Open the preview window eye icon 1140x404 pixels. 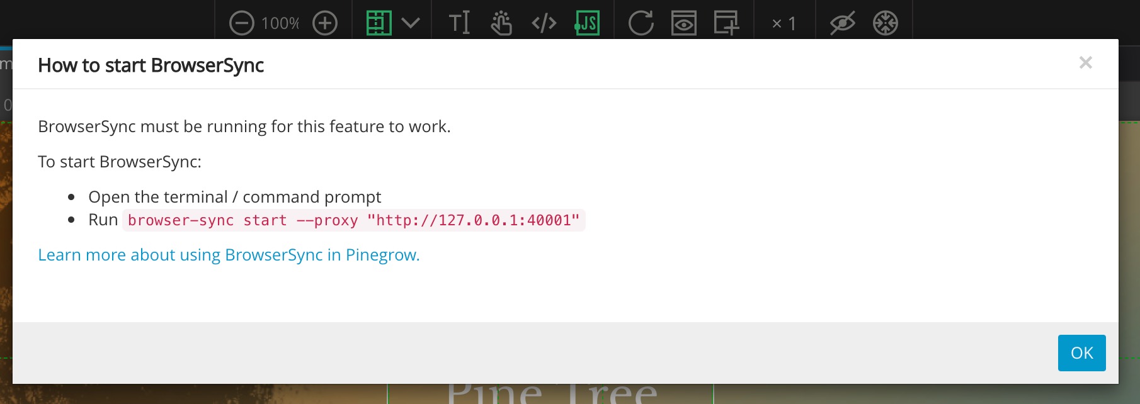pos(683,23)
